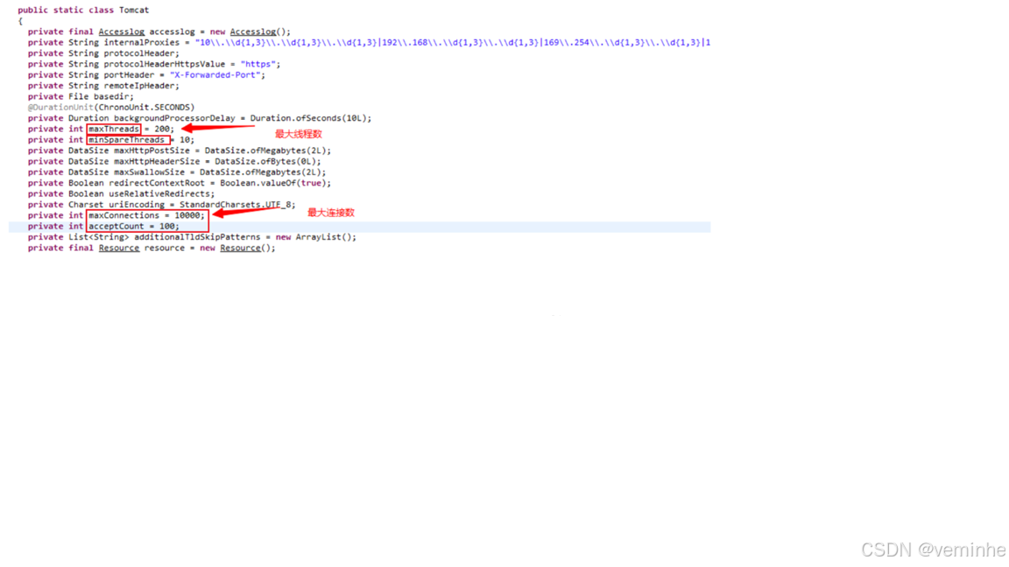Select the acceptCount field name
The image size is (1009, 567).
tap(116, 227)
